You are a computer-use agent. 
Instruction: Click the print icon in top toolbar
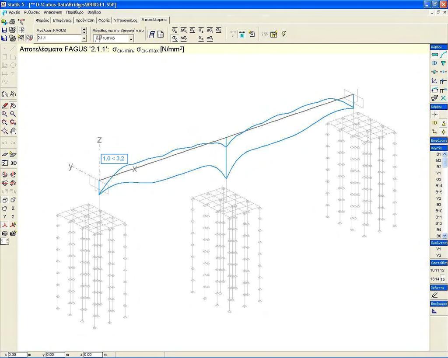[12, 21]
